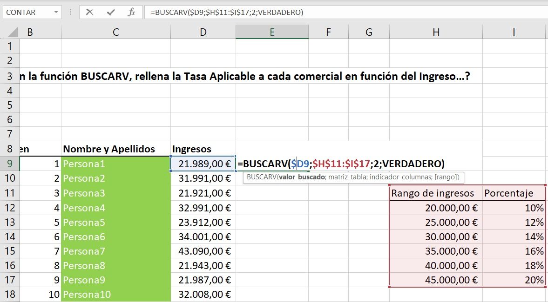Click the Select All corner triangle
The width and height of the screenshot is (548, 302).
[13, 32]
